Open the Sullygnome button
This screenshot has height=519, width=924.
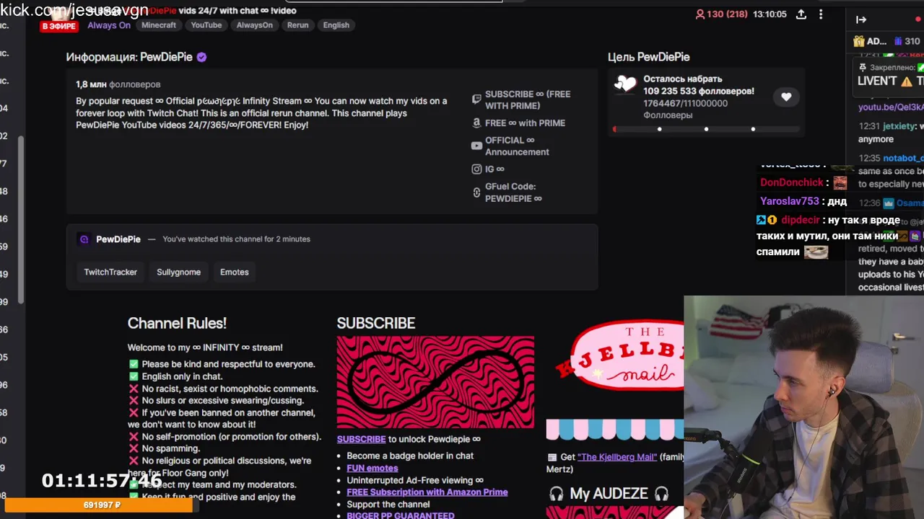point(178,272)
